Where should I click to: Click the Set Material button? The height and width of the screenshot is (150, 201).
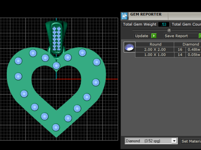pyautogui.click(x=191, y=141)
